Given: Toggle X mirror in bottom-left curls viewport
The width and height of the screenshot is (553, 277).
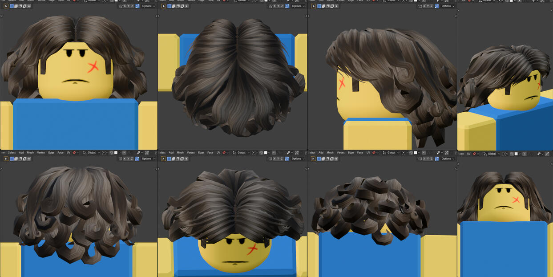Looking at the screenshot, I should 125,159.
